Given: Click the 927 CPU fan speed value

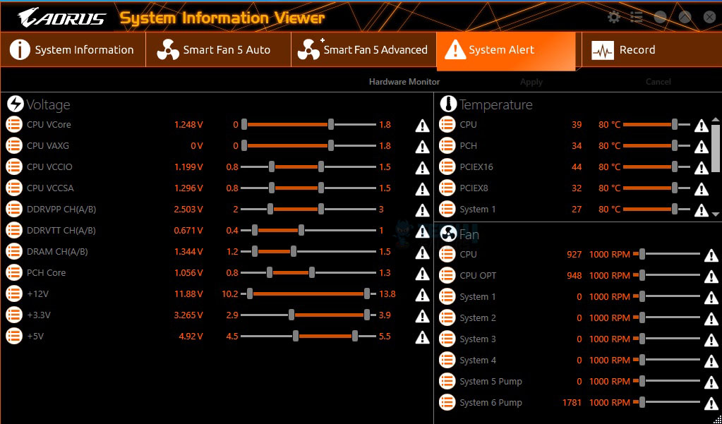Looking at the screenshot, I should [x=574, y=254].
